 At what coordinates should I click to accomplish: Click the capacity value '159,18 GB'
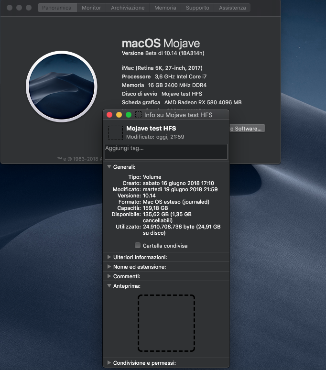(x=155, y=208)
